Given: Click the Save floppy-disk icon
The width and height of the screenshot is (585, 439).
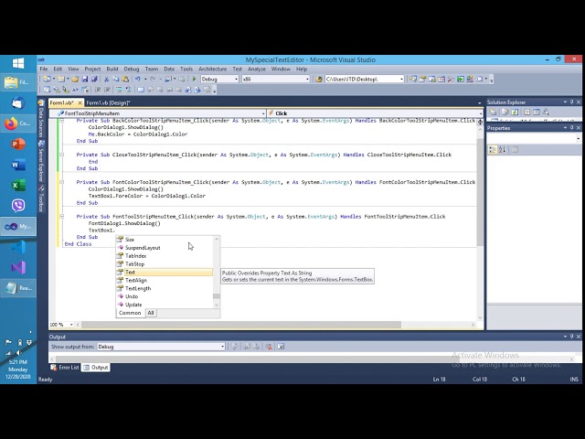Looking at the screenshot, I should [x=85, y=80].
